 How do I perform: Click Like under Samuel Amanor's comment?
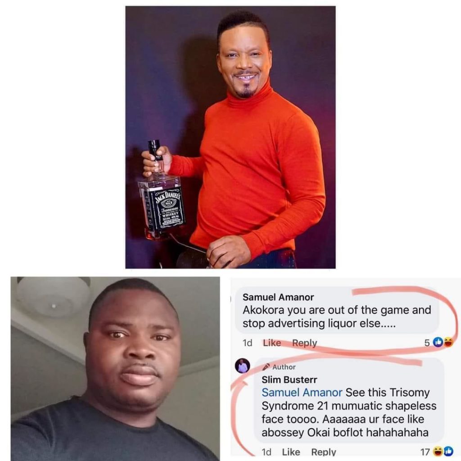tap(271, 343)
